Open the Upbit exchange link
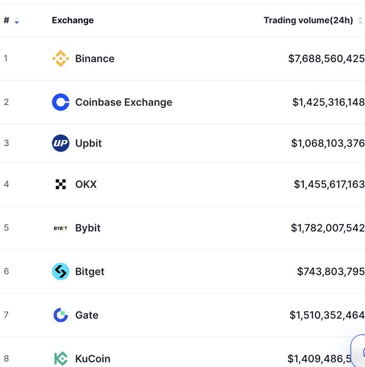Screen dimensions: 365x367 pyautogui.click(x=89, y=143)
